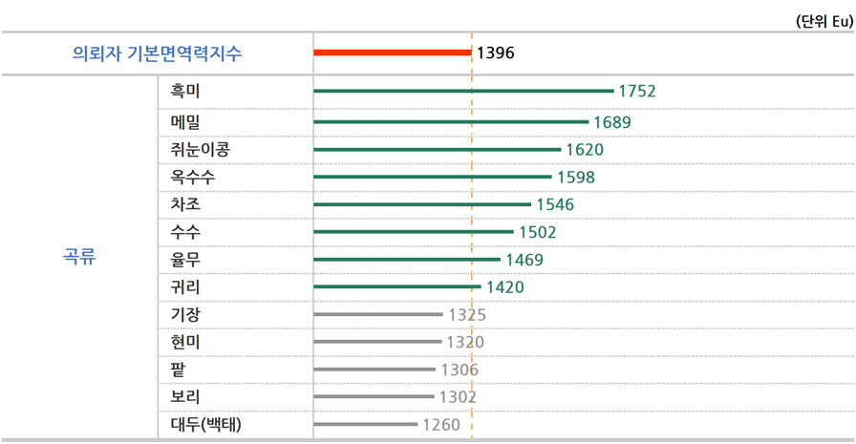Click the value 1396
This screenshot has height=444, width=856.
495,53
